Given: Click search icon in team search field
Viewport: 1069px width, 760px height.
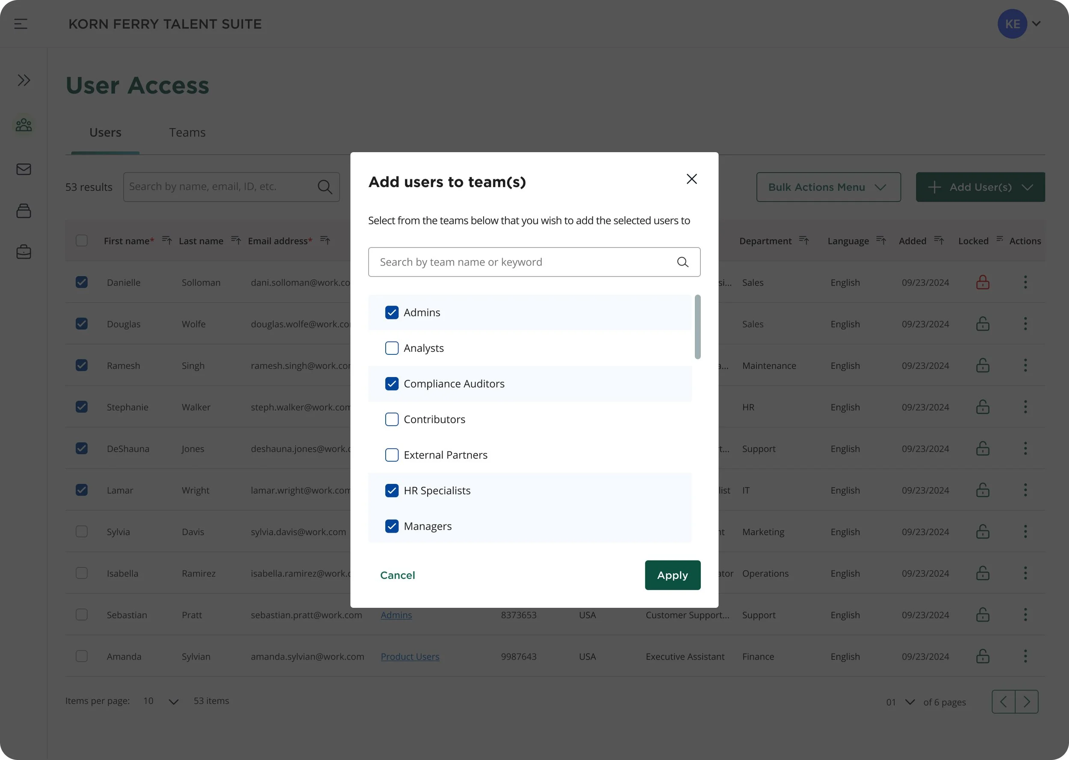Looking at the screenshot, I should coord(682,262).
